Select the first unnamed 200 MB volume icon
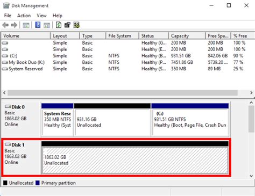This screenshot has height=196, width=255. 5,43
